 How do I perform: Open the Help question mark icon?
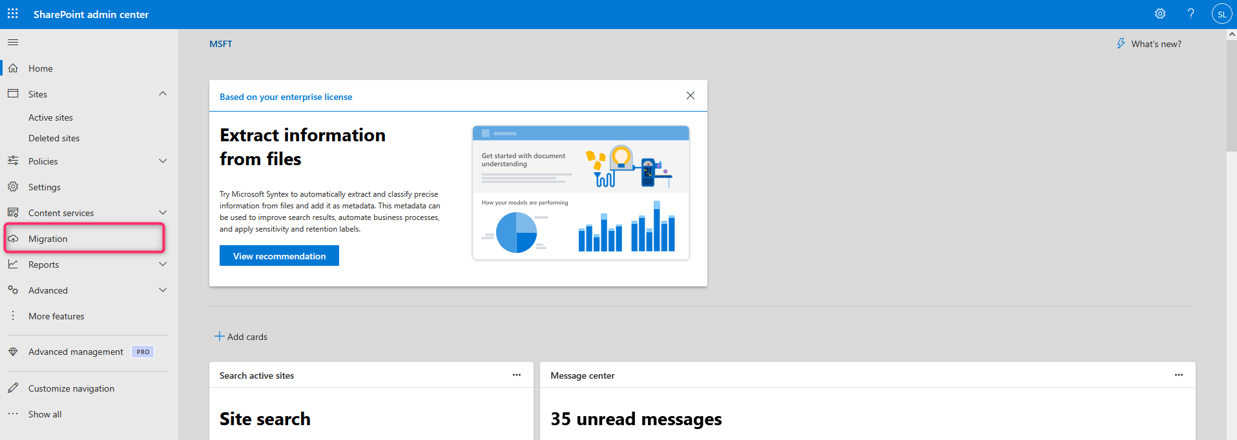coord(1190,14)
